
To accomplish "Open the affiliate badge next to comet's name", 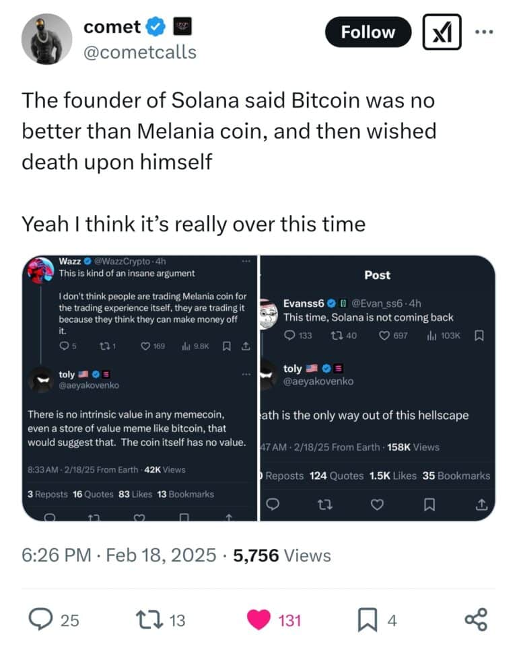I will [182, 27].
